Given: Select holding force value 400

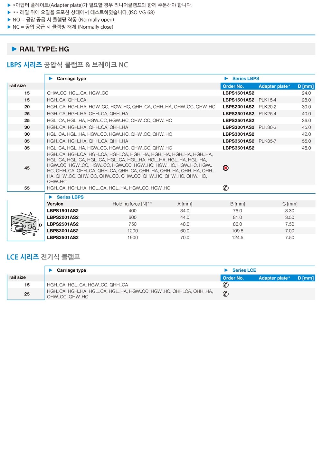Looking at the screenshot, I should tap(133, 211).
